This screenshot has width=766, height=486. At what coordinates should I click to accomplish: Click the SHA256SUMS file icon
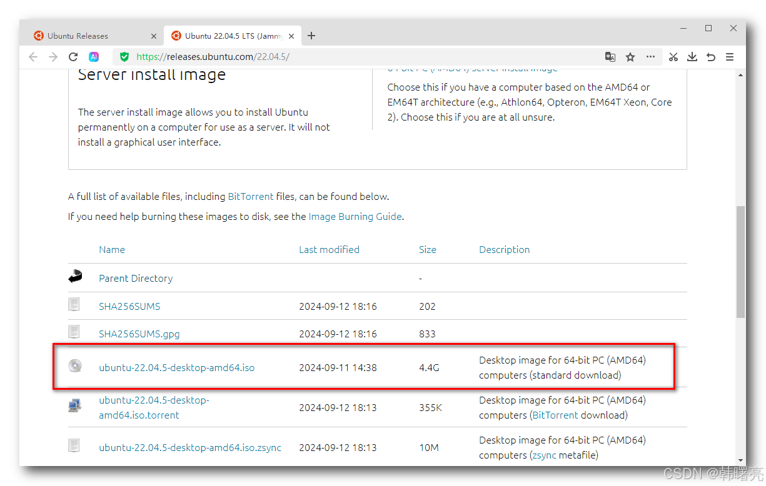tap(74, 304)
